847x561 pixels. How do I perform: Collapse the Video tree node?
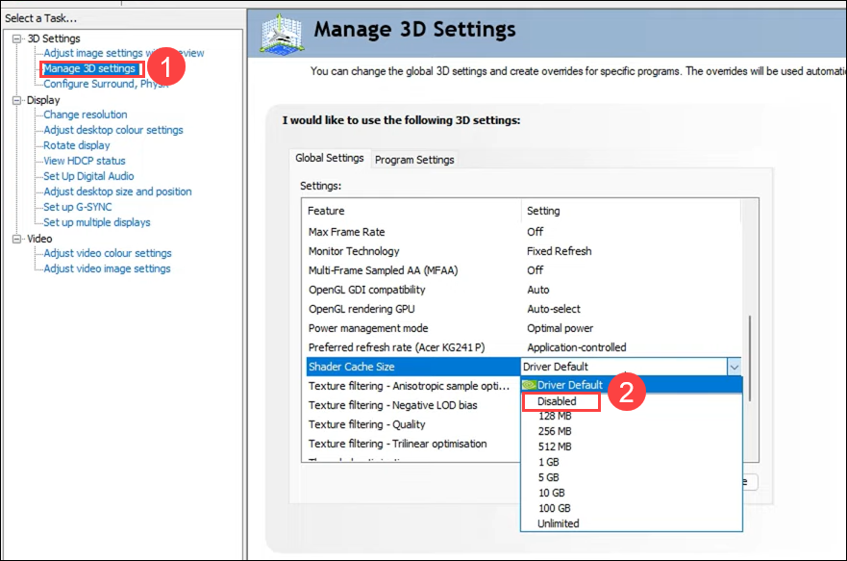click(16, 239)
